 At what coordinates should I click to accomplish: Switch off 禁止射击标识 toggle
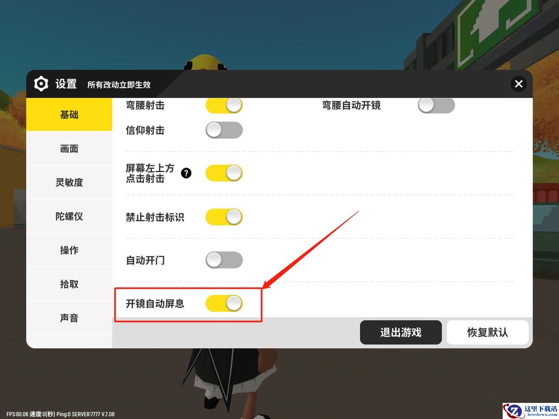[x=224, y=217]
